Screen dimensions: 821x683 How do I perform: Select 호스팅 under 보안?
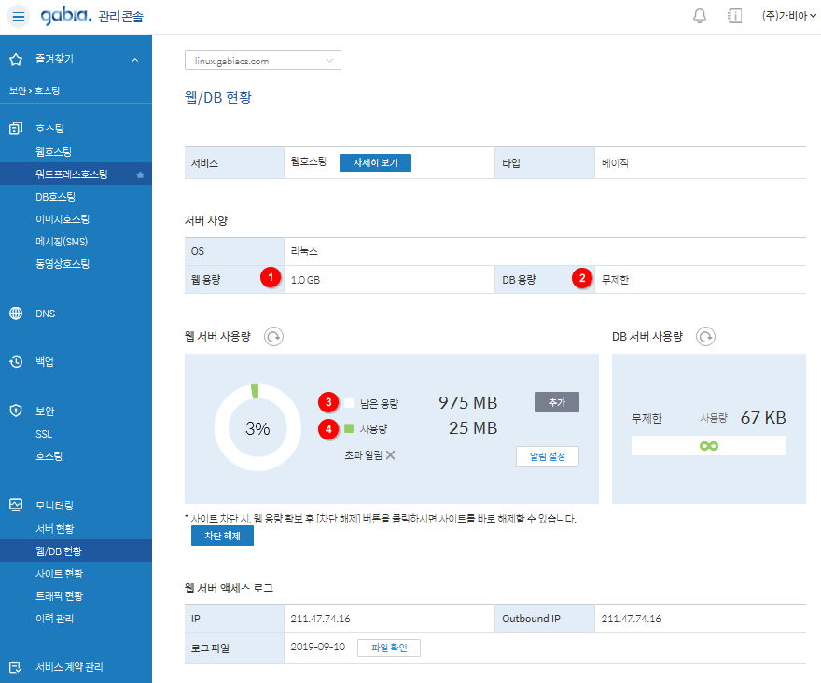coord(49,456)
